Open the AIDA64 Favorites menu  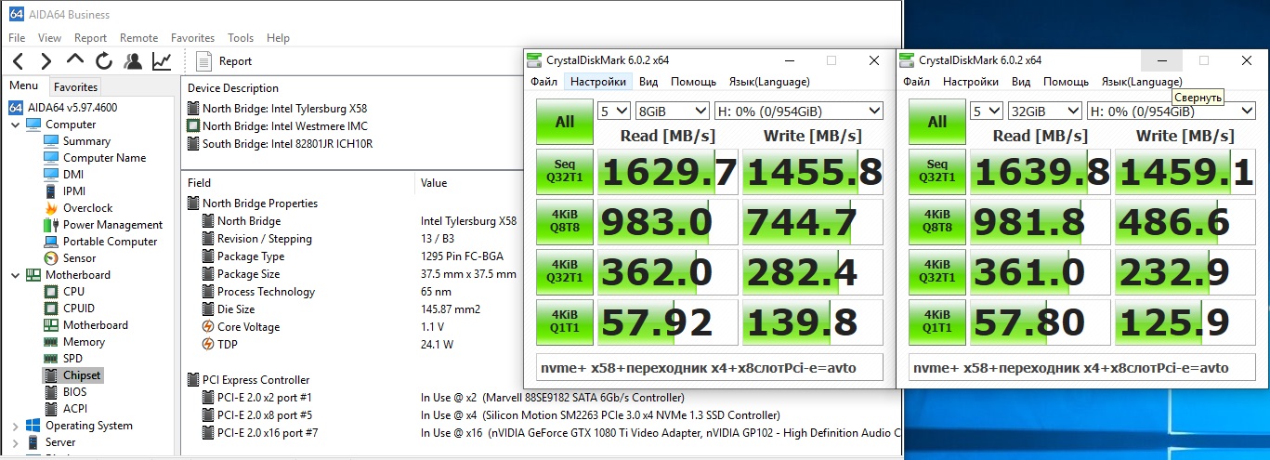[x=192, y=38]
